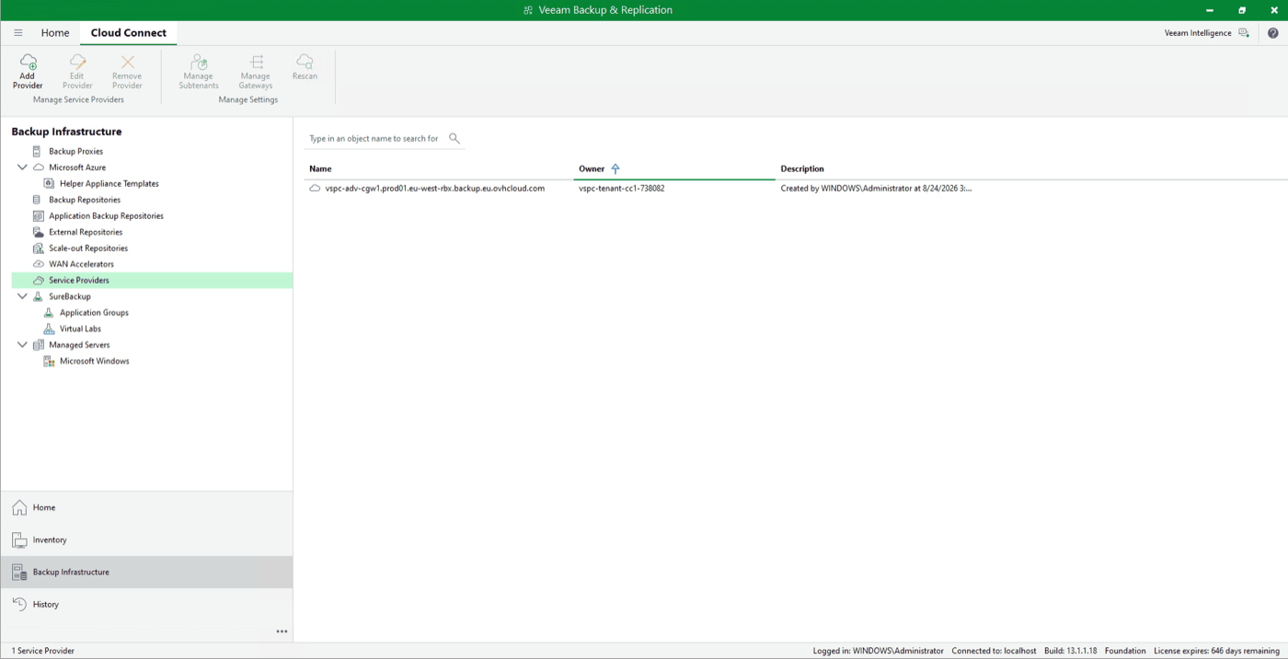Click the search magnifier icon
The image size is (1288, 659).
coord(454,138)
